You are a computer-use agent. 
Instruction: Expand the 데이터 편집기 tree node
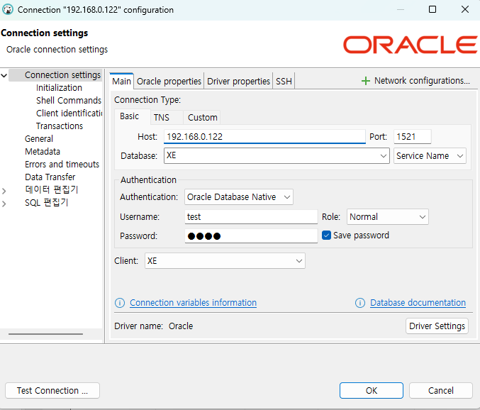point(4,191)
